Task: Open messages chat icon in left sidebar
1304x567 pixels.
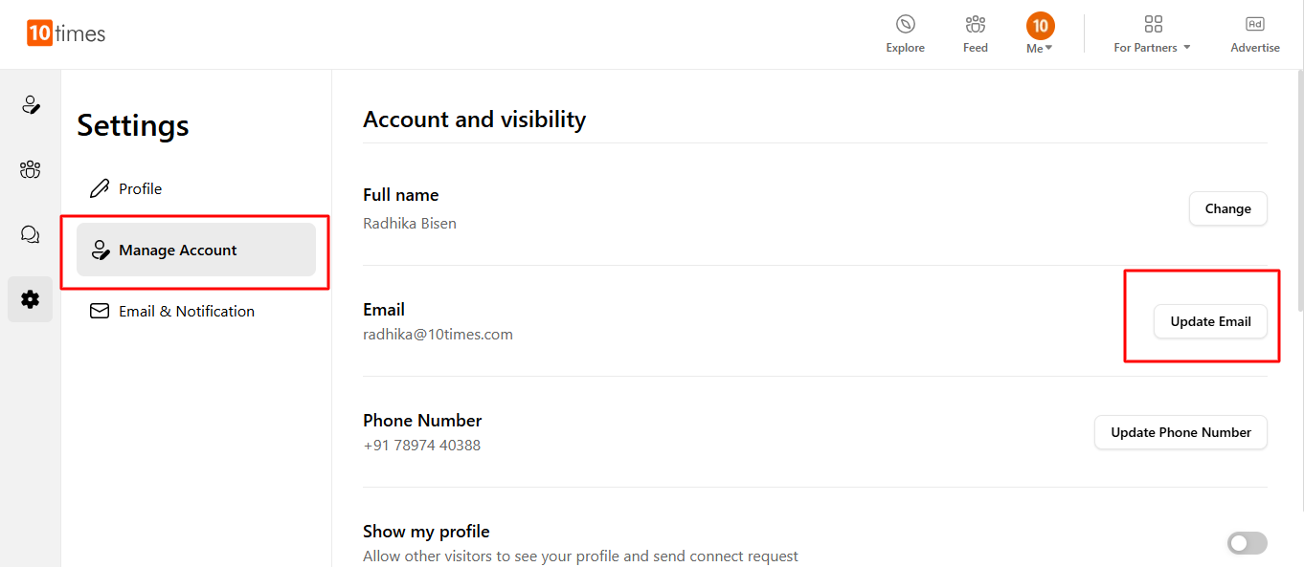Action: (31, 234)
